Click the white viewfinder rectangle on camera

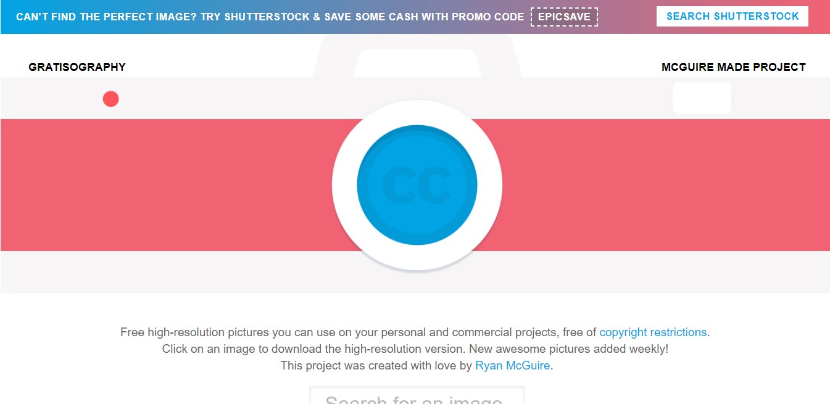coord(702,98)
